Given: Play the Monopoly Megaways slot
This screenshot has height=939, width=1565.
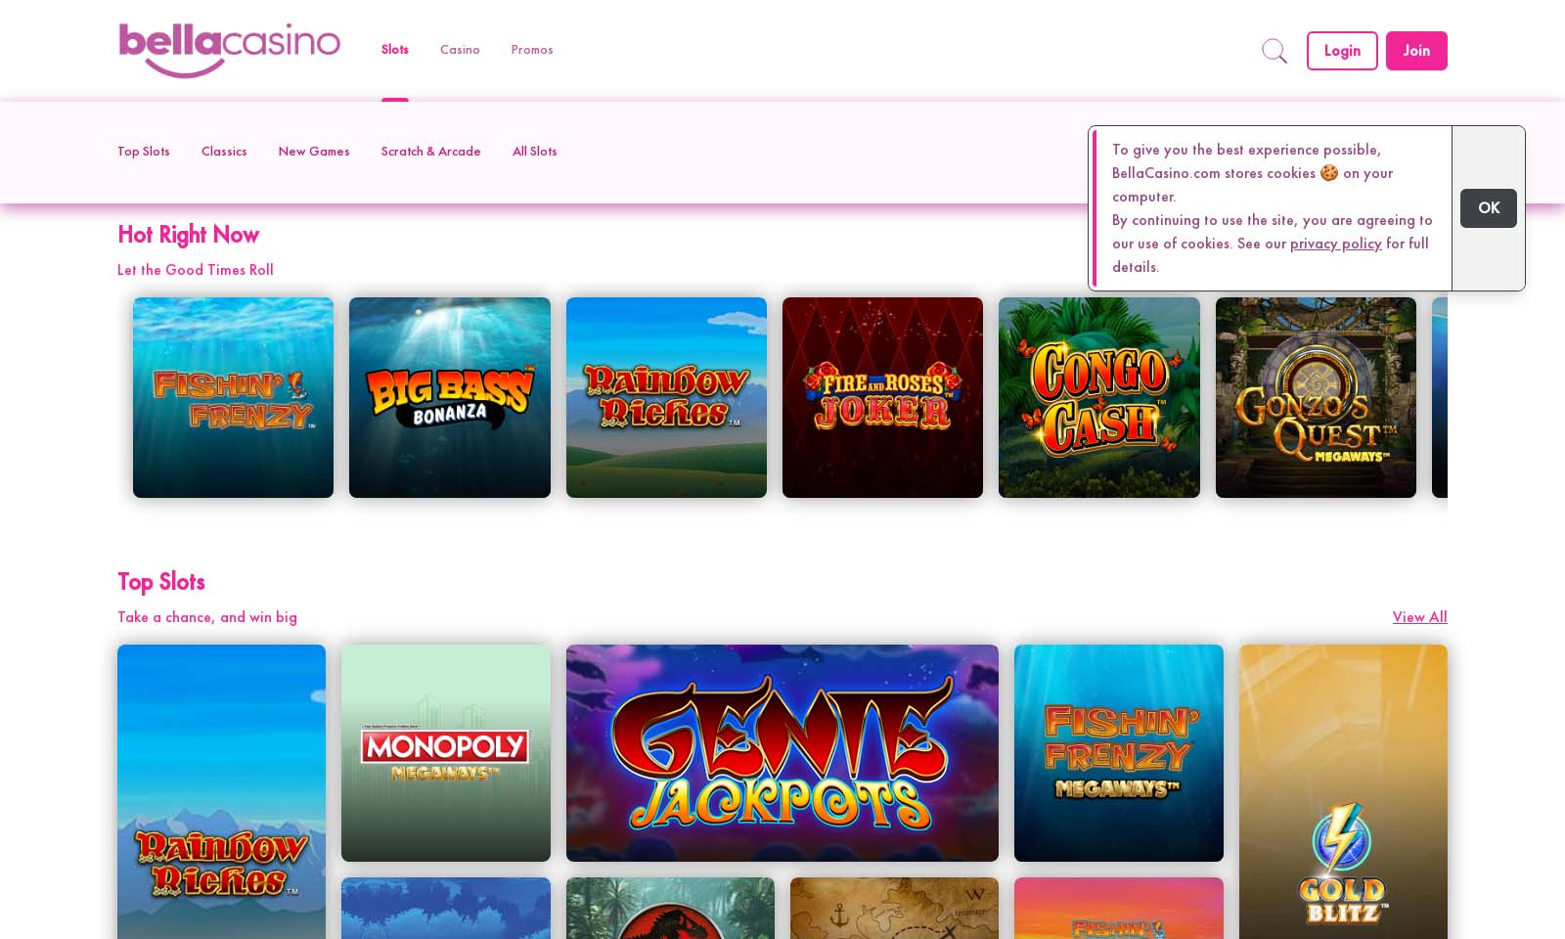Looking at the screenshot, I should coord(446,752).
